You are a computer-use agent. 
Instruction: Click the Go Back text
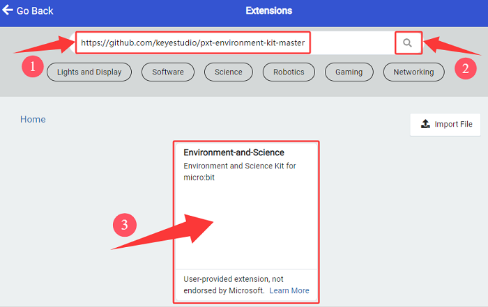[x=35, y=11]
